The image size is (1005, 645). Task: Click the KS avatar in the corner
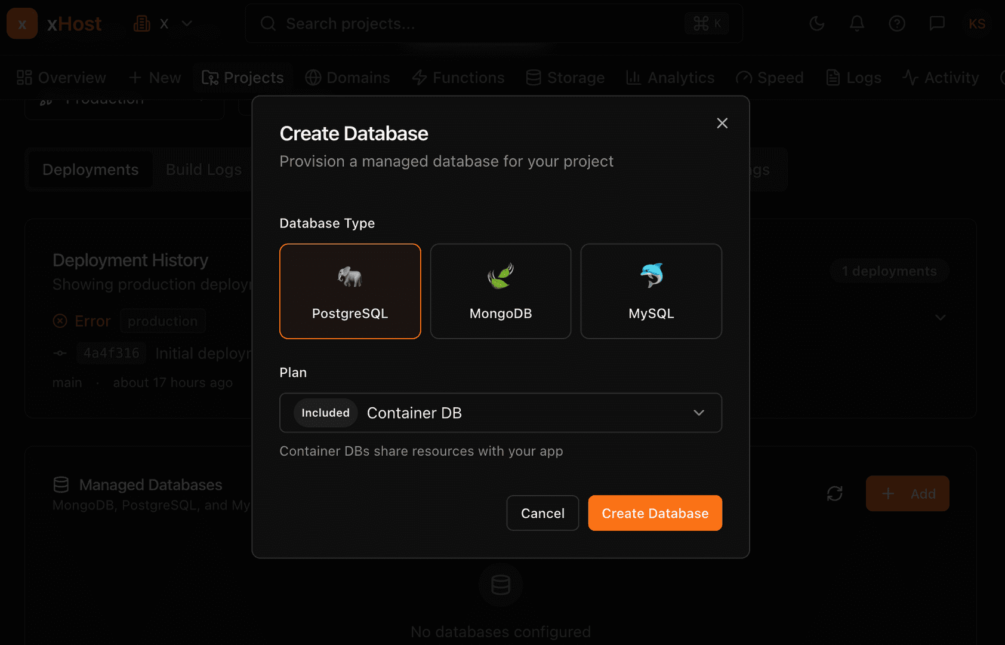click(x=978, y=24)
